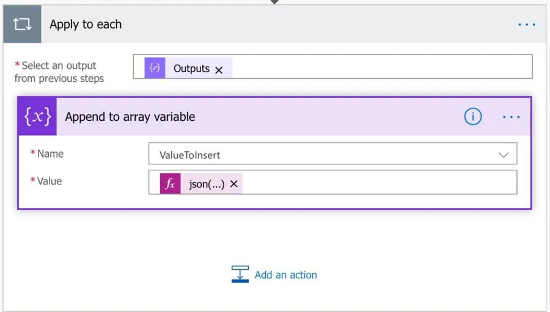Click the Add an action icon

[240, 274]
